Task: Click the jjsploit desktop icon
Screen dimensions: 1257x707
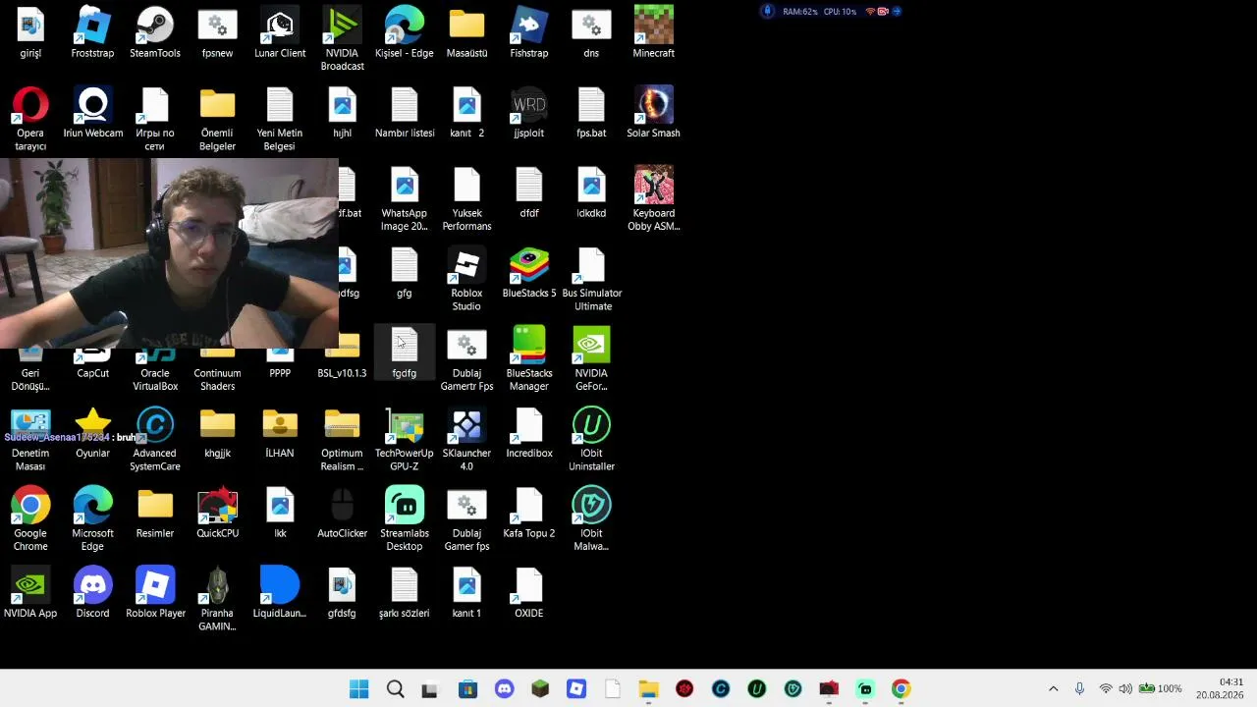Action: pyautogui.click(x=528, y=113)
